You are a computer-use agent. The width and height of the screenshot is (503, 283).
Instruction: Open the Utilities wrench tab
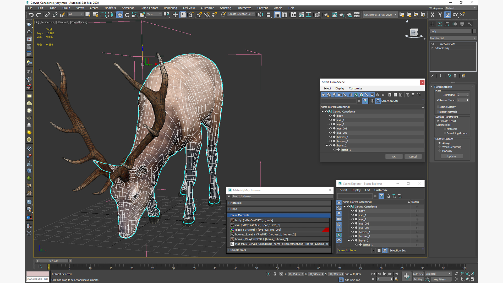point(470,24)
